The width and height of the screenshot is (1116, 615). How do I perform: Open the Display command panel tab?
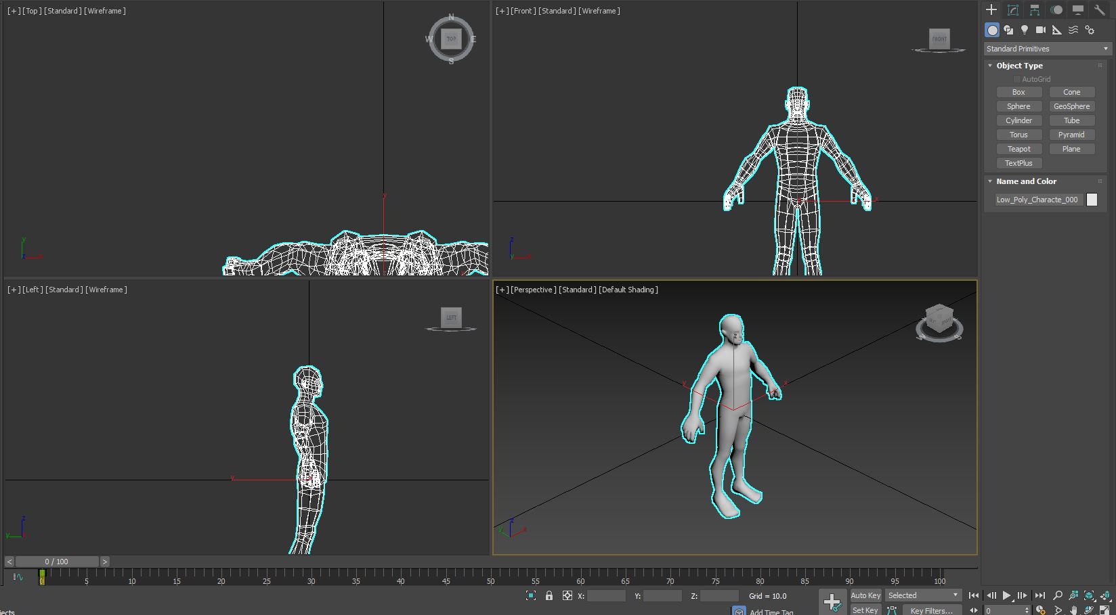[x=1078, y=9]
